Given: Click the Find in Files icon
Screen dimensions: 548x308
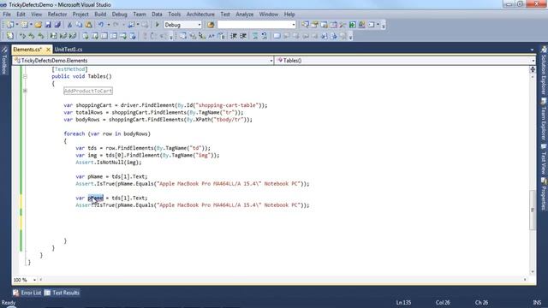Looking at the screenshot, I should point(211,25).
